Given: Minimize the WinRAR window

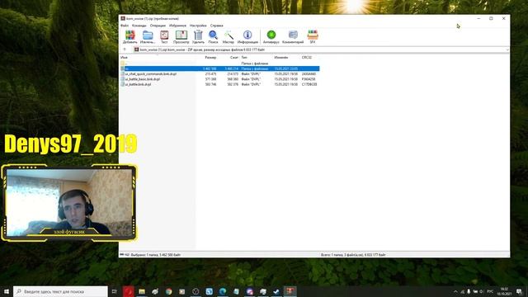Looking at the screenshot, I should tap(478, 18).
